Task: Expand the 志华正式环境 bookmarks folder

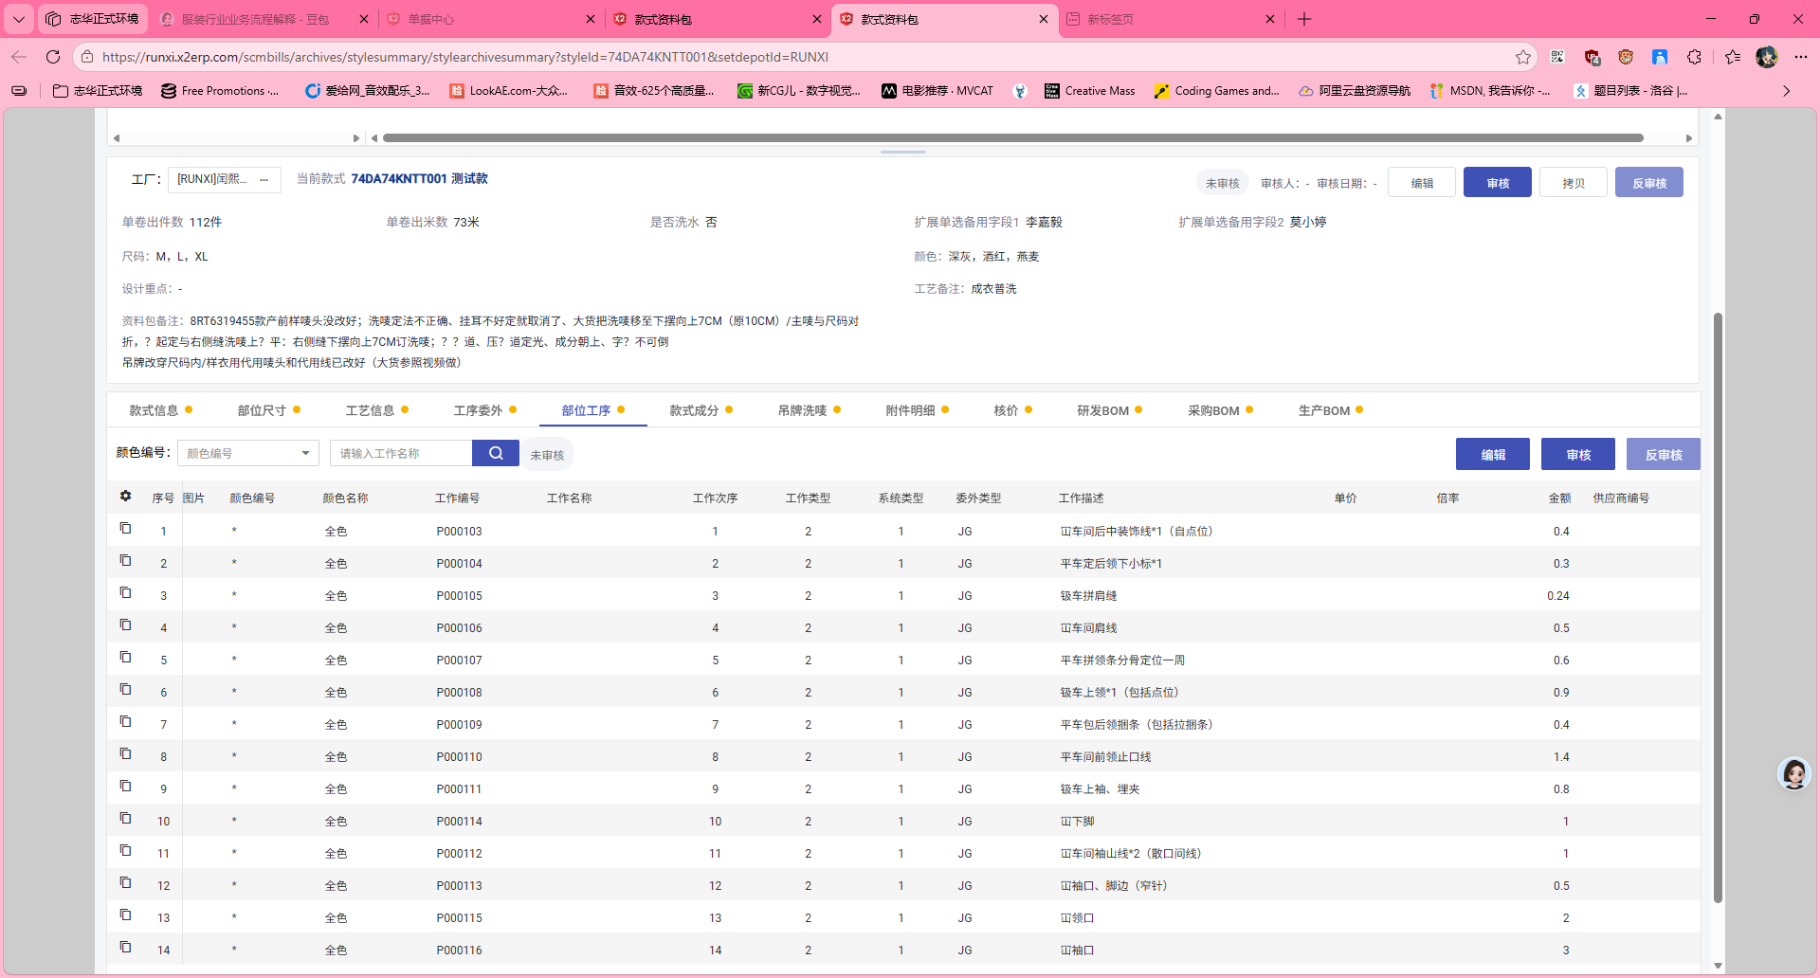Action: pos(98,91)
